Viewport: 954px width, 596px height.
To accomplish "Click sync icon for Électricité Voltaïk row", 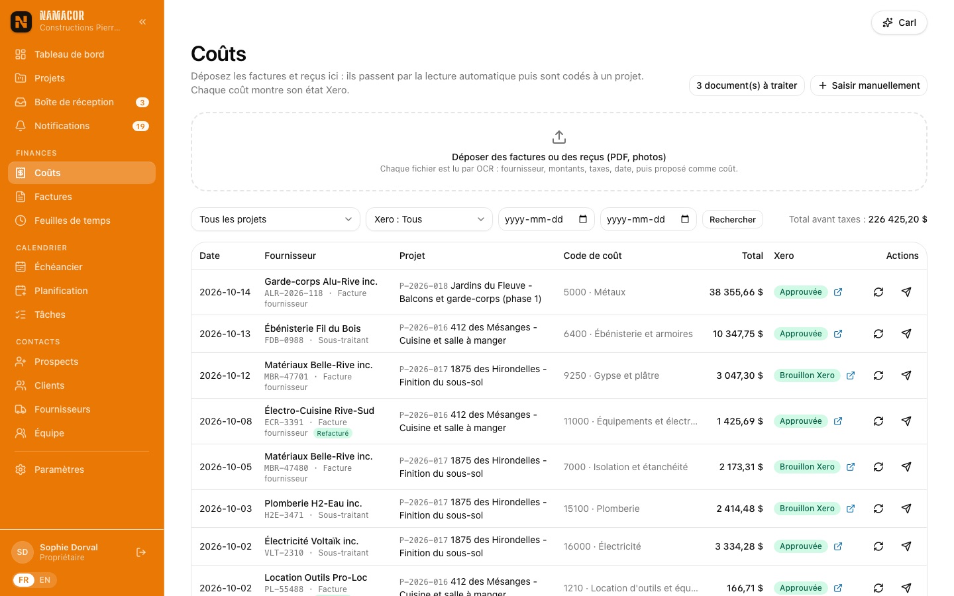I will 878,546.
